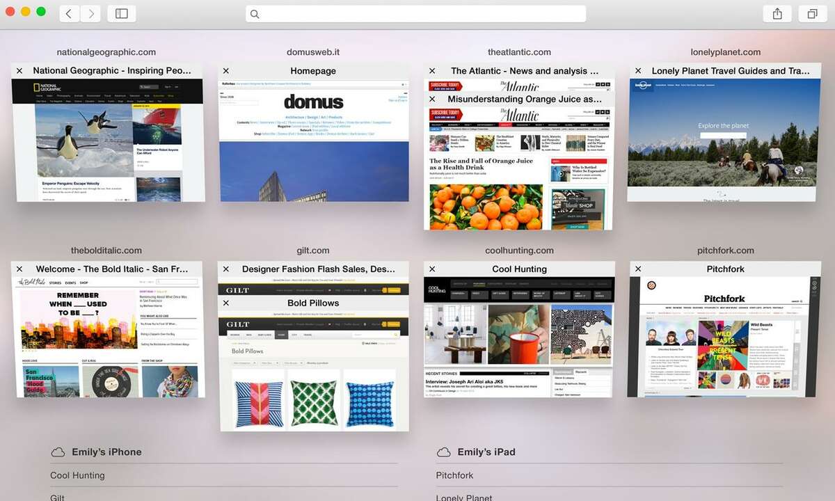This screenshot has width=835, height=501.
Task: Toggle the Show All Tabs overview button
Action: [x=812, y=13]
